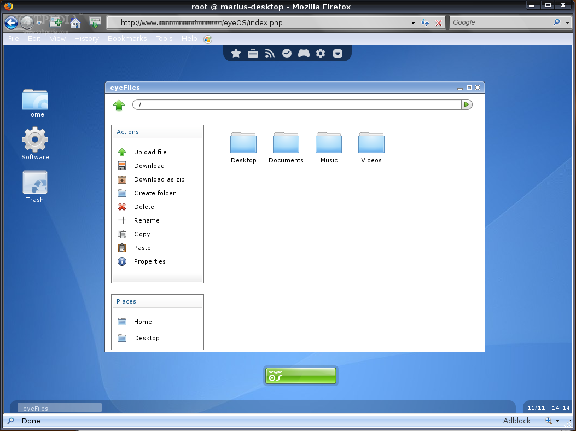The width and height of the screenshot is (576, 431).
Task: Click the Download floppy disk icon
Action: pos(122,166)
